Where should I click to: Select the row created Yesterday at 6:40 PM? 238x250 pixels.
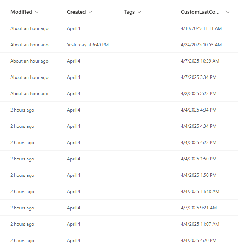coord(88,45)
